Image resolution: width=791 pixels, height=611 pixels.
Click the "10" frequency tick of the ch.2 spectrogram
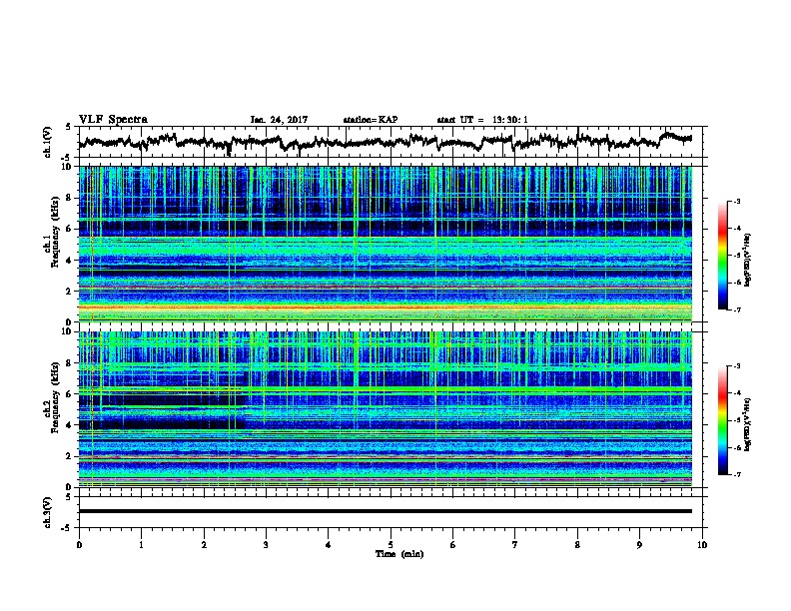68,331
